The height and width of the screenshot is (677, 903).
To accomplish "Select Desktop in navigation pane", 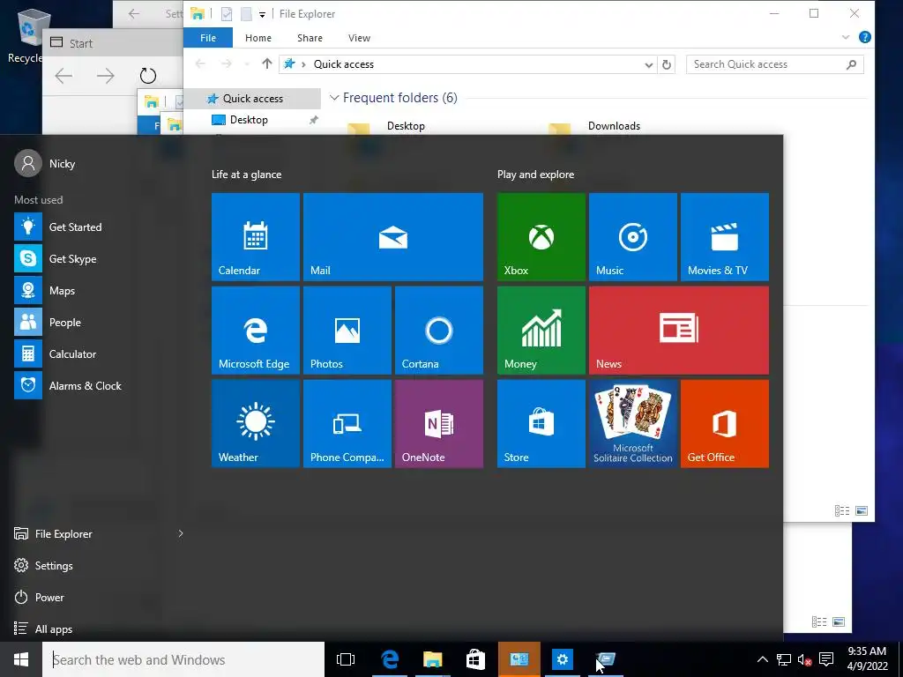I will click(248, 120).
